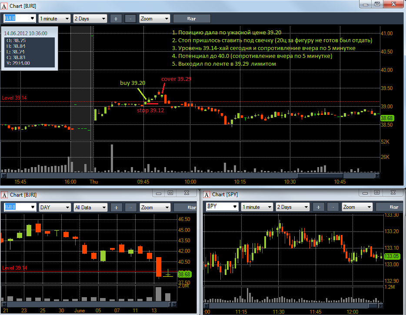Click the horizontal scrollbar thumb under the top chart

tap(320, 175)
